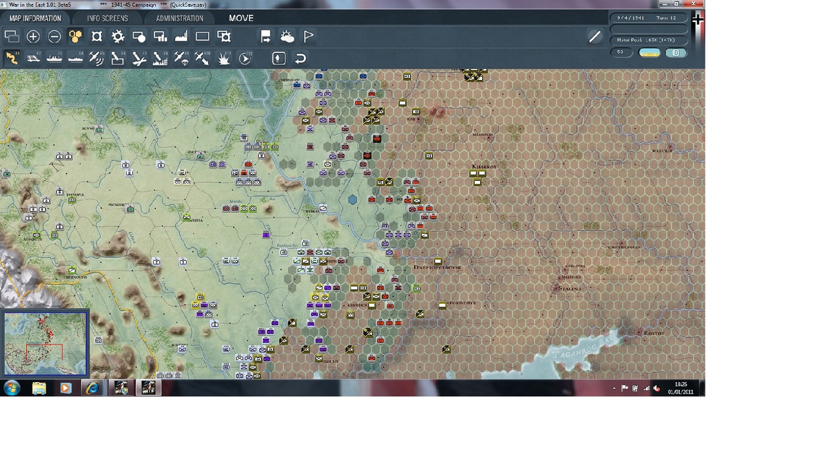Select the F2 rail mode icon
The image size is (820, 461).
(33, 58)
